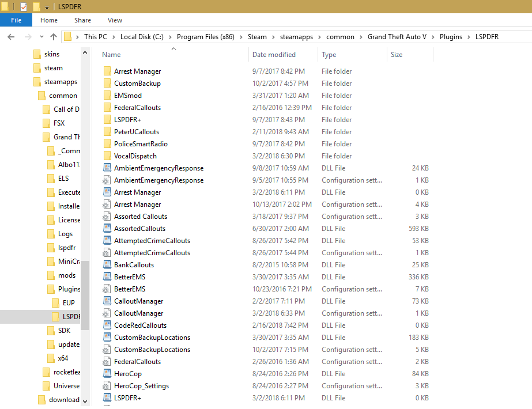Screen dimensions: 532x409
Task: Navigate to Steam in the address bar
Action: pyautogui.click(x=257, y=37)
